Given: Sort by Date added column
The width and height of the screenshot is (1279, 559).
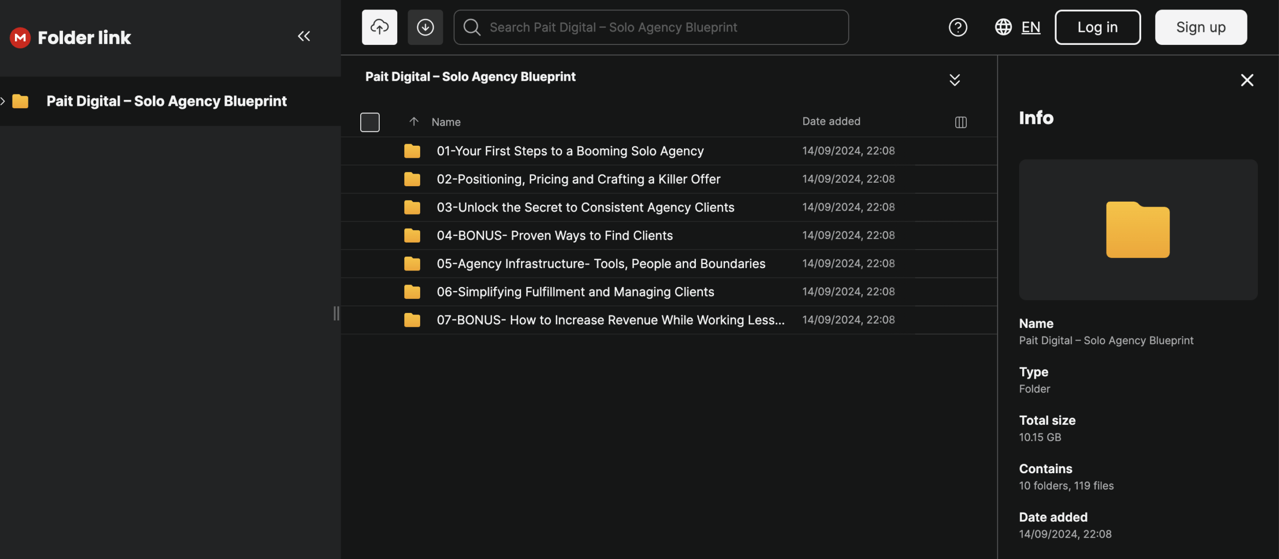Looking at the screenshot, I should [x=831, y=121].
